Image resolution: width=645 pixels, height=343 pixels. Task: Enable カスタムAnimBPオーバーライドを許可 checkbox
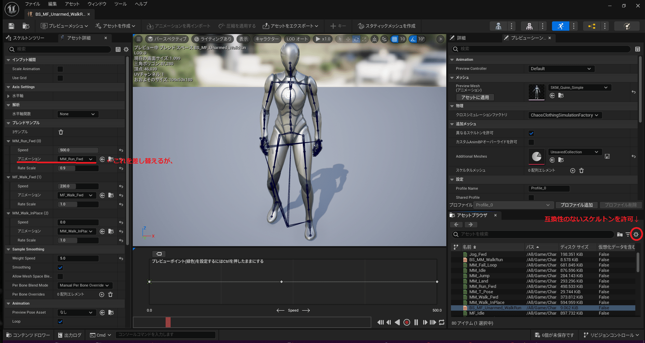[x=531, y=142]
